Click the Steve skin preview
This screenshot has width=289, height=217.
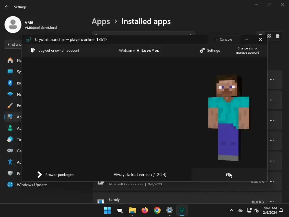point(229,118)
